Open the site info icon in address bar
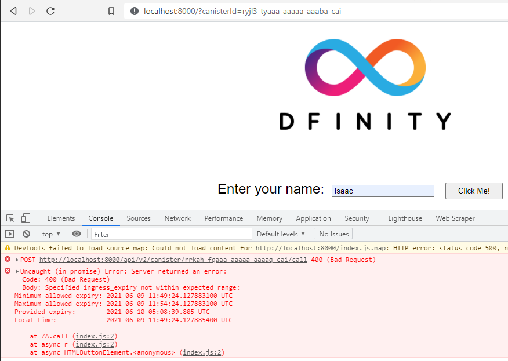This screenshot has height=361, width=508. (135, 12)
